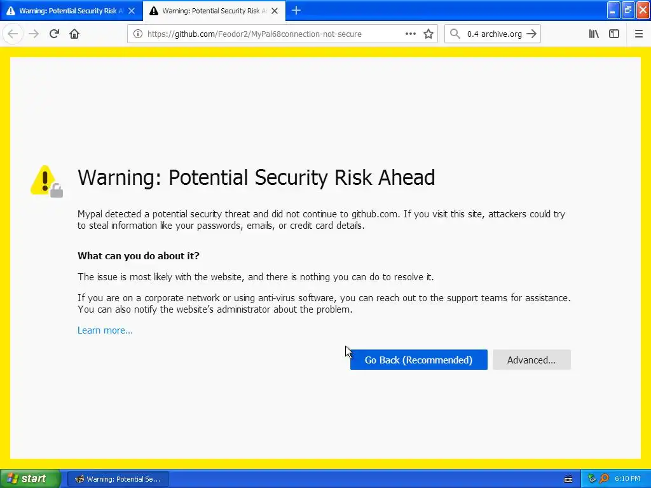
Task: Select the Mypal taskbar window button
Action: tap(118, 479)
